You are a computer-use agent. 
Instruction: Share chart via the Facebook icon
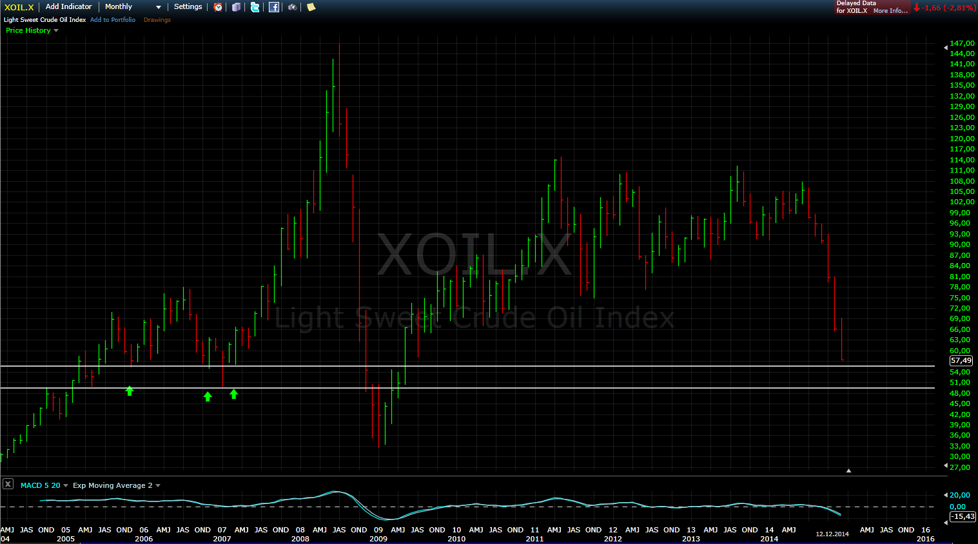click(x=274, y=7)
